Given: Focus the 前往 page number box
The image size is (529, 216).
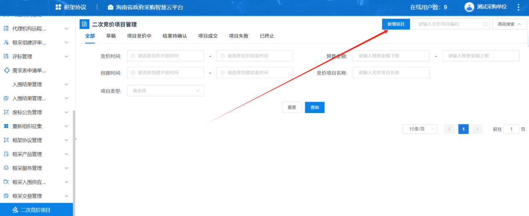Looking at the screenshot, I should coord(511,129).
